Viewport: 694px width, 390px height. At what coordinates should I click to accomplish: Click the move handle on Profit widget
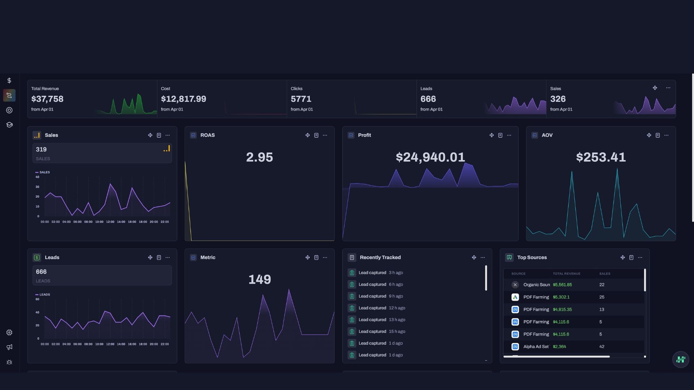click(492, 135)
